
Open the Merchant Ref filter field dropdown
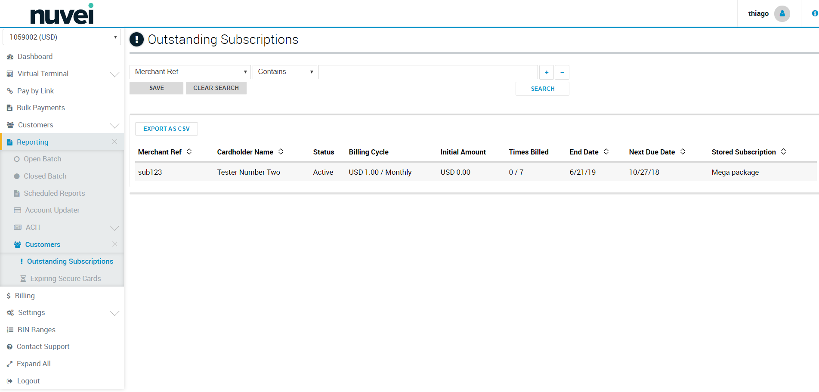190,72
